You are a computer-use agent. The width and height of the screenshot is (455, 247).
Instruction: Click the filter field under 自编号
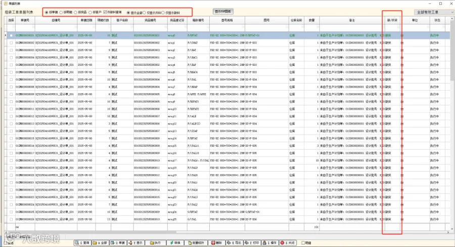tap(56, 27)
